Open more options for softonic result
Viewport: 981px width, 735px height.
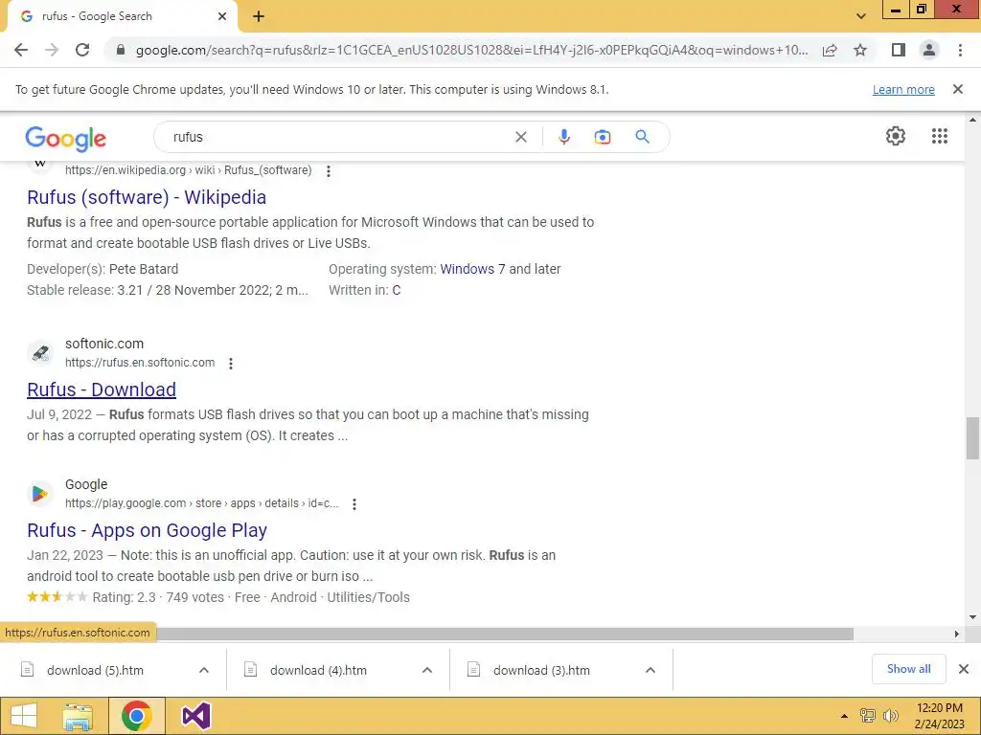pyautogui.click(x=231, y=363)
